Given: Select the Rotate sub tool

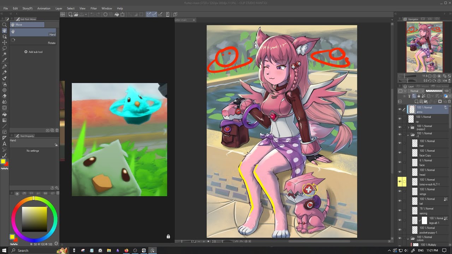Looking at the screenshot, I should [x=32, y=40].
